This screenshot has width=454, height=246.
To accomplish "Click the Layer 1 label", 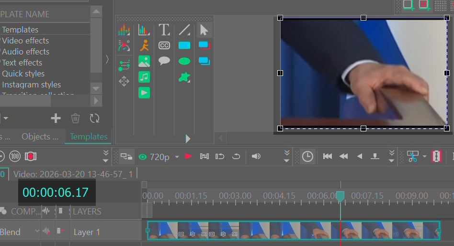I will click(87, 232).
